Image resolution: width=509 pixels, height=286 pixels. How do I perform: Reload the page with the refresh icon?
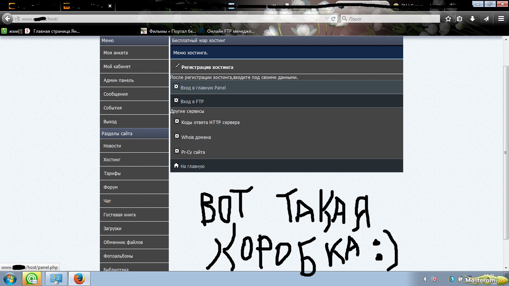[x=333, y=19]
